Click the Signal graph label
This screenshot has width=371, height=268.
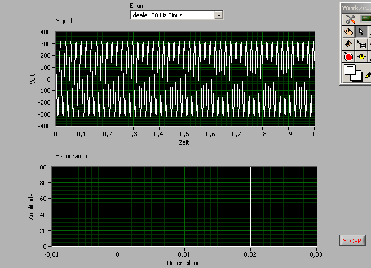point(64,21)
